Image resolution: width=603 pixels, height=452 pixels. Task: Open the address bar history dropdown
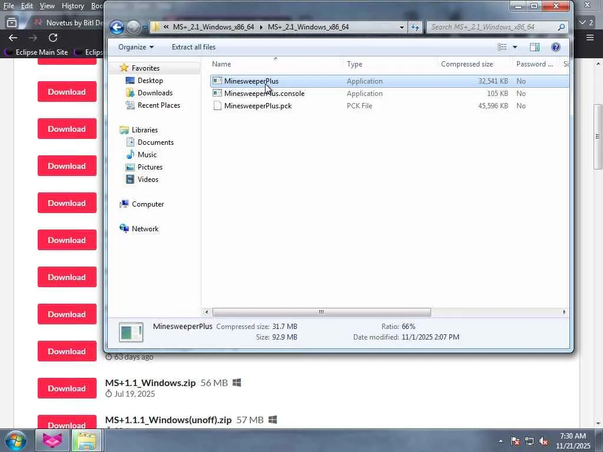click(402, 27)
